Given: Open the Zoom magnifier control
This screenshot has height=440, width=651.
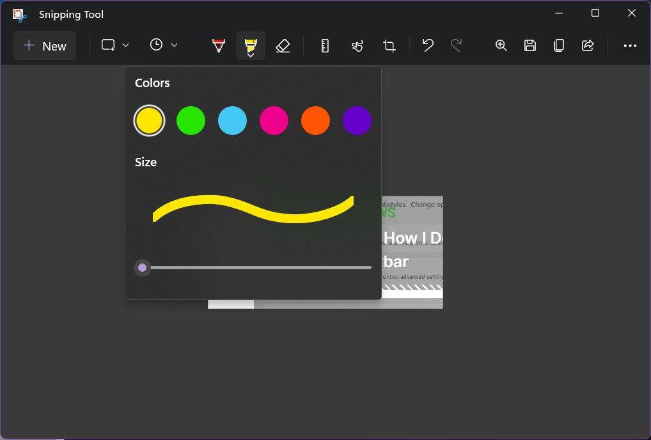Looking at the screenshot, I should [x=501, y=45].
